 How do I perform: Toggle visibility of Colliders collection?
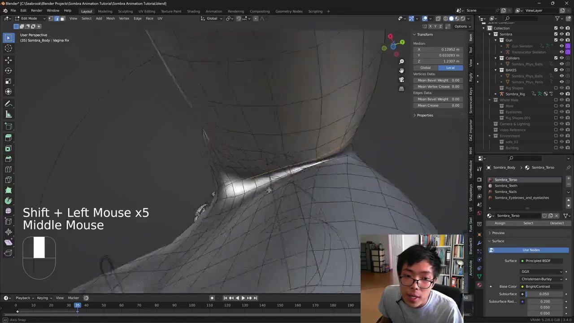coord(561,58)
